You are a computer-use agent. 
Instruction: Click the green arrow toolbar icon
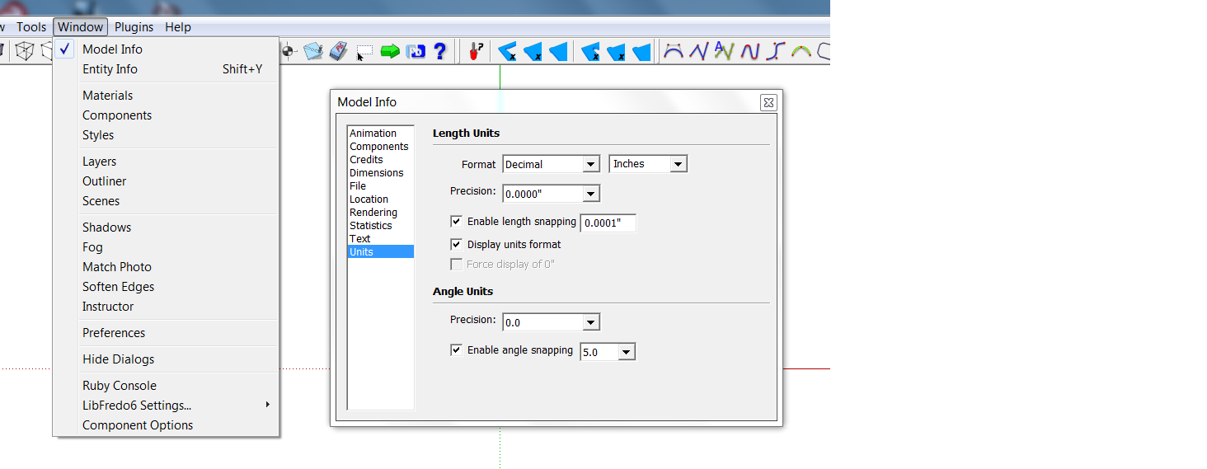click(x=390, y=52)
